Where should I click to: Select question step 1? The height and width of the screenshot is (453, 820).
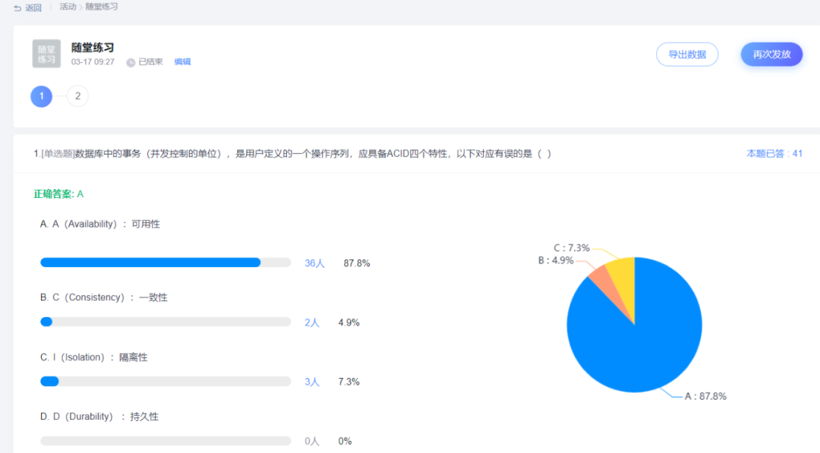[x=41, y=96]
